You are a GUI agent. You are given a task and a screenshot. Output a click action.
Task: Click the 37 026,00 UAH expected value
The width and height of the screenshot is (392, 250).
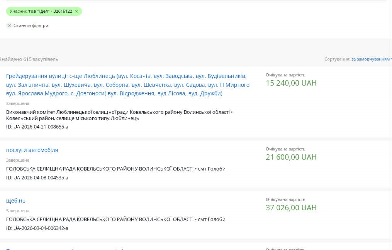point(291,208)
